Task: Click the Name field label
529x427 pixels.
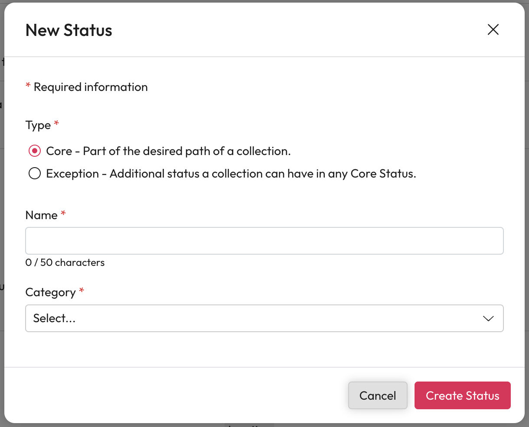Action: [41, 215]
